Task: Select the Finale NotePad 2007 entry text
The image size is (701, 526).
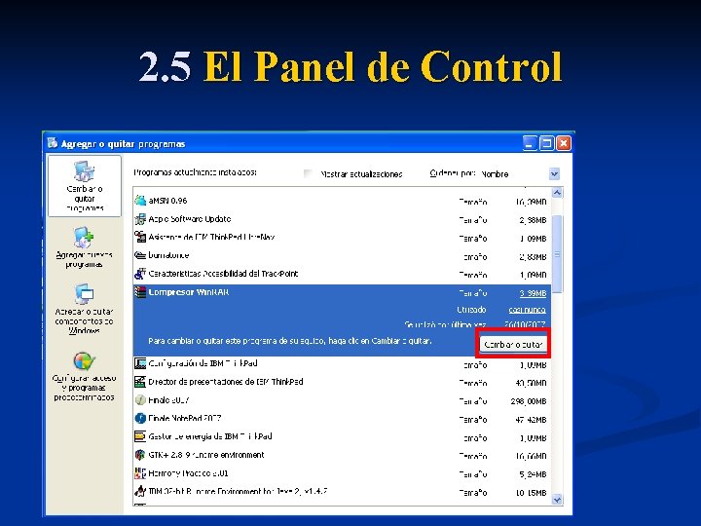Action: click(185, 418)
